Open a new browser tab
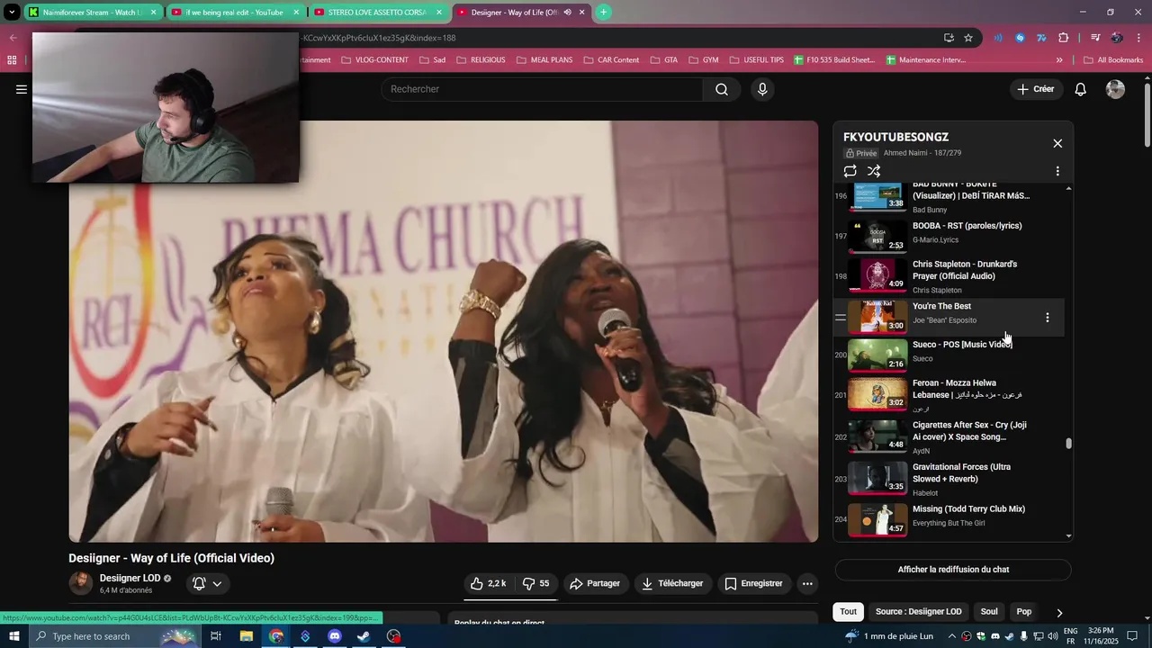The image size is (1152, 648). 603,12
